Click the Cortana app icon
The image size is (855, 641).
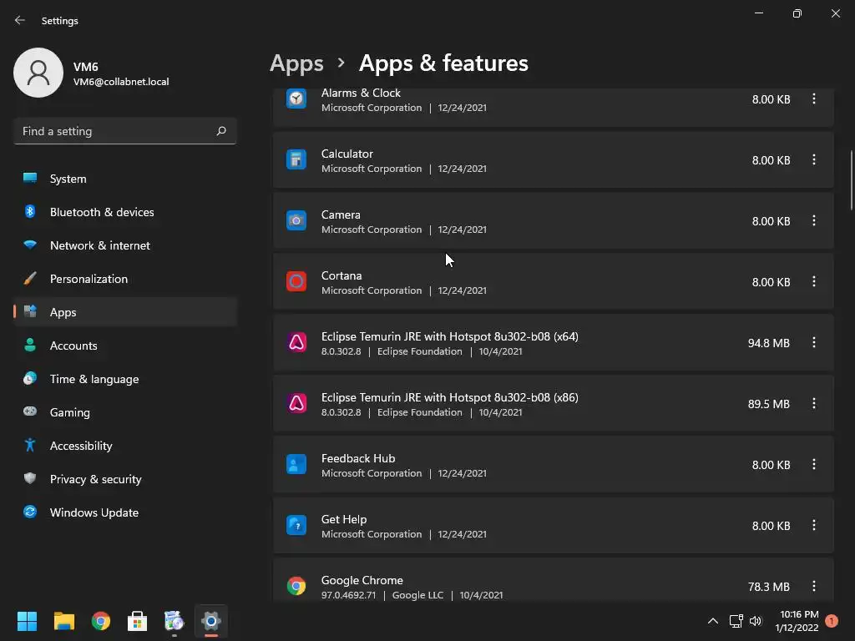click(296, 282)
